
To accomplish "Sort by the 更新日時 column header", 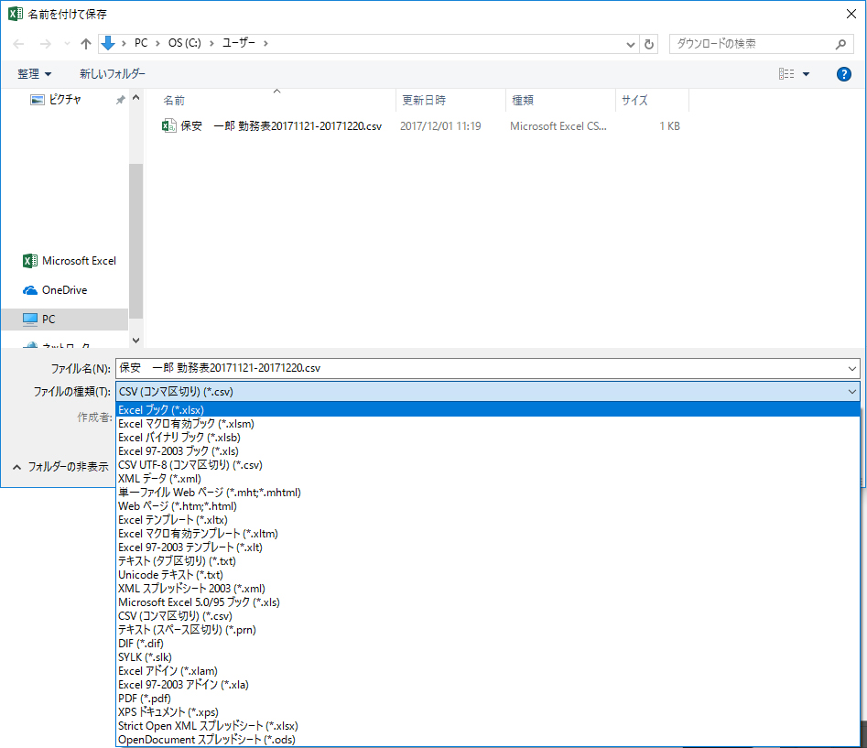I will click(424, 101).
